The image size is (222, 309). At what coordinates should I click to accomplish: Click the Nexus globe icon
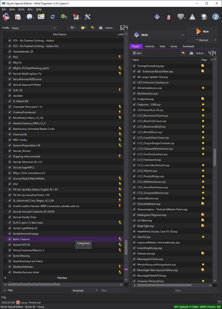tap(29, 17)
